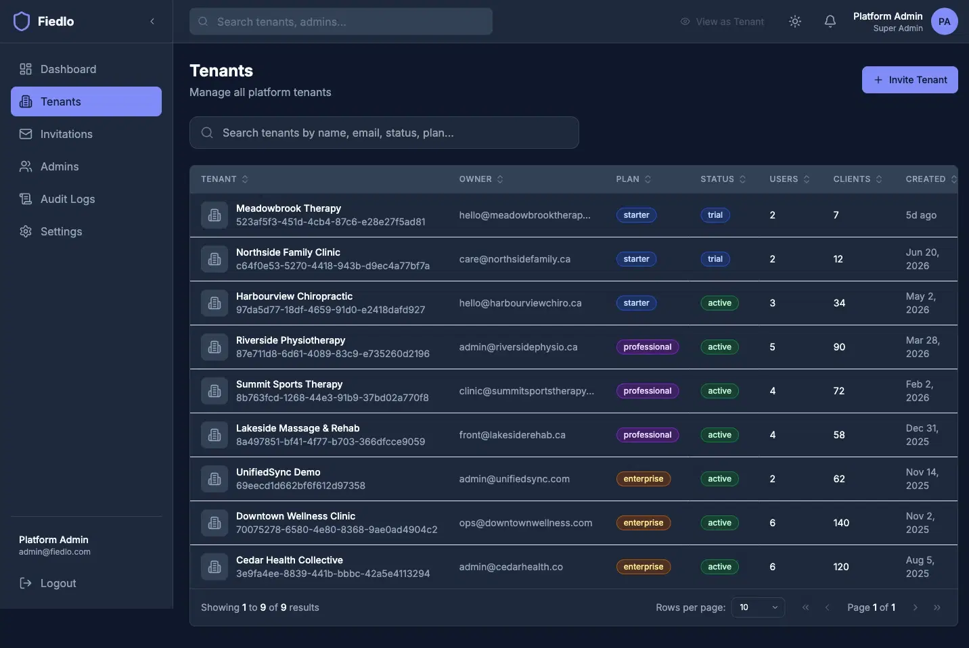Click the 140 clients value
Image resolution: width=969 pixels, height=648 pixels.
841,523
